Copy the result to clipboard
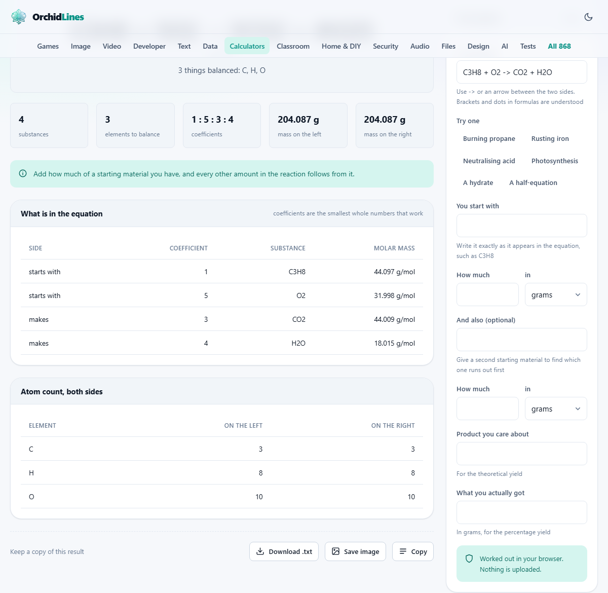The image size is (608, 593). tap(412, 551)
